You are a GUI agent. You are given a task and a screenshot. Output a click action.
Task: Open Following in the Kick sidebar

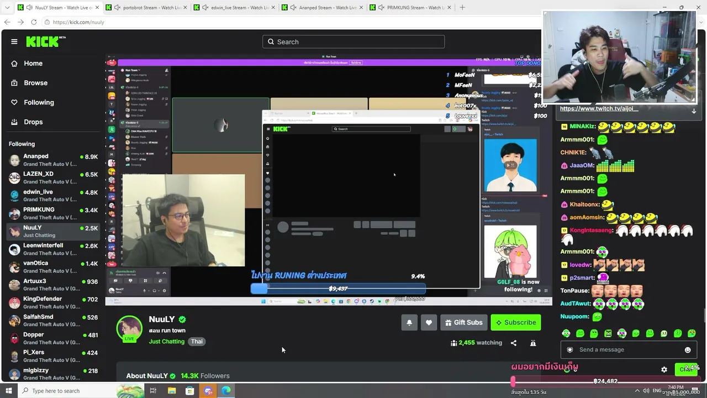click(39, 102)
